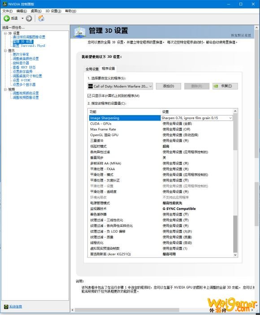Viewport: 260px width, 315px height.
Task: Click the green Back arrow icon
Action: coord(7,18)
